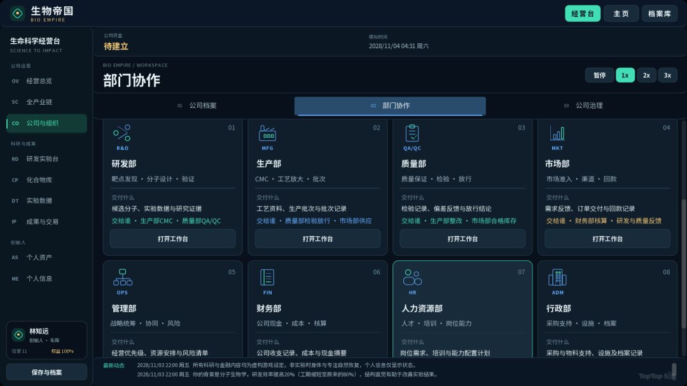Switch to the 公司档案 tab
687x386 pixels.
pyautogui.click(x=197, y=106)
